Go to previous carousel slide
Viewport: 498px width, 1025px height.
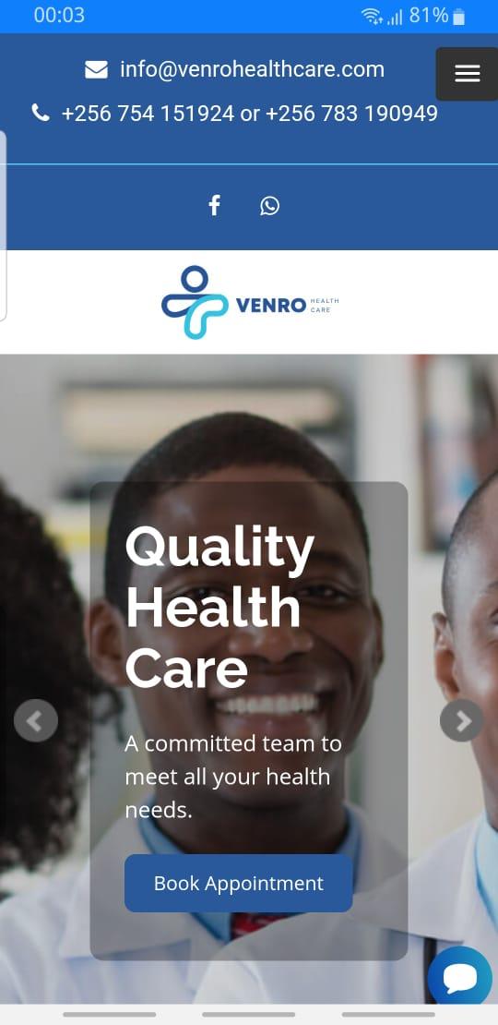(36, 720)
